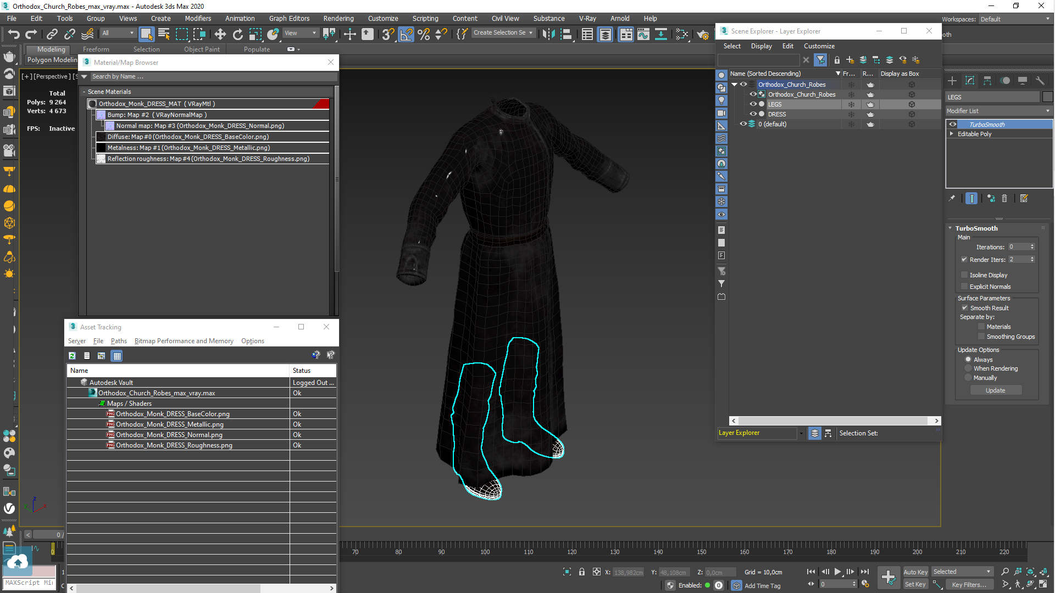Screen dimensions: 1055x593
Task: Activate the Select and Scale tool
Action: (256, 35)
